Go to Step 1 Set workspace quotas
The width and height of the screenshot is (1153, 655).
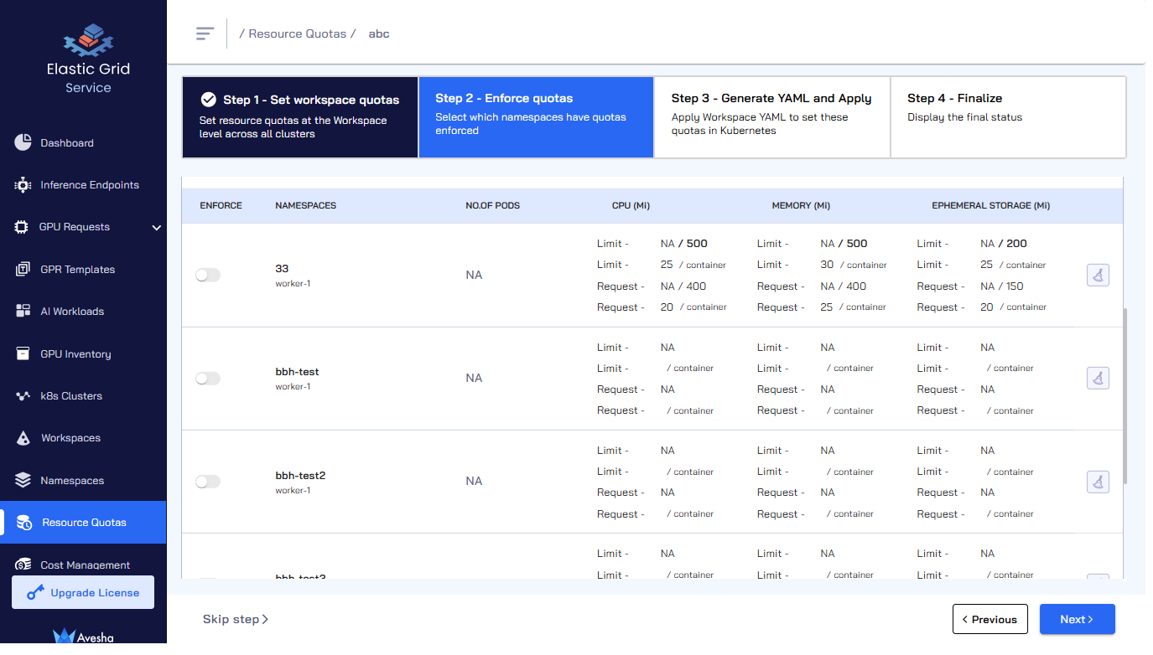click(x=299, y=117)
